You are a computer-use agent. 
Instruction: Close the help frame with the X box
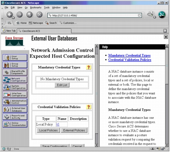tap(166, 37)
